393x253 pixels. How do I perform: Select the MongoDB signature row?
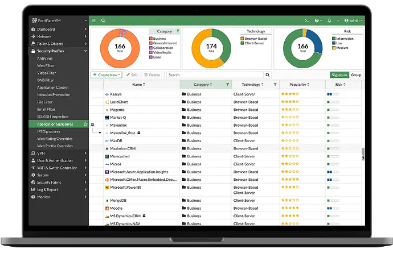point(226,201)
